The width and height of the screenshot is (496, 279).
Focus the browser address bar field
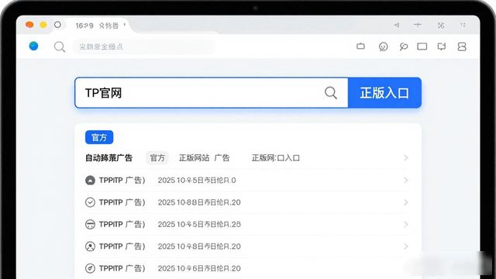[144, 46]
